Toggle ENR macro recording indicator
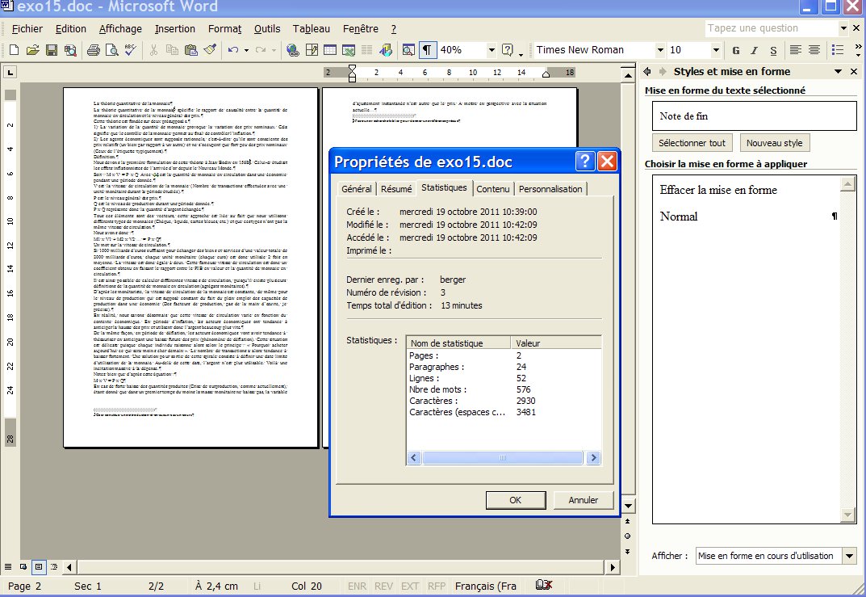Viewport: 866px width, 597px height. [357, 586]
